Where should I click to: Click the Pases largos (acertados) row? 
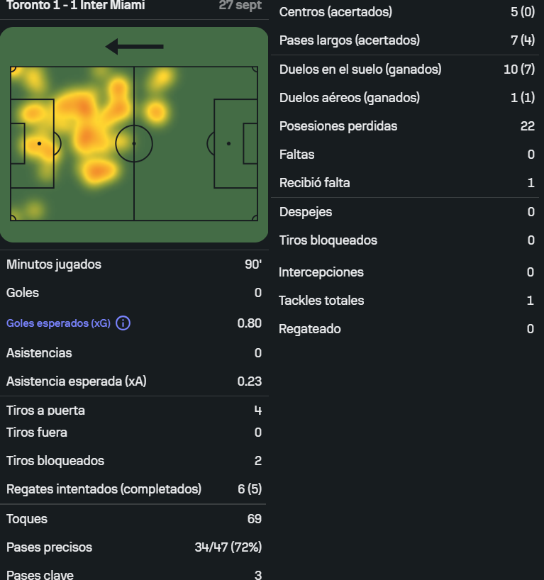click(x=406, y=40)
